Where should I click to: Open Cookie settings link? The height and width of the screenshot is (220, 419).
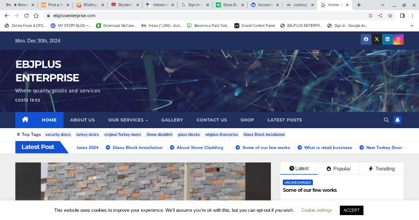click(x=316, y=210)
